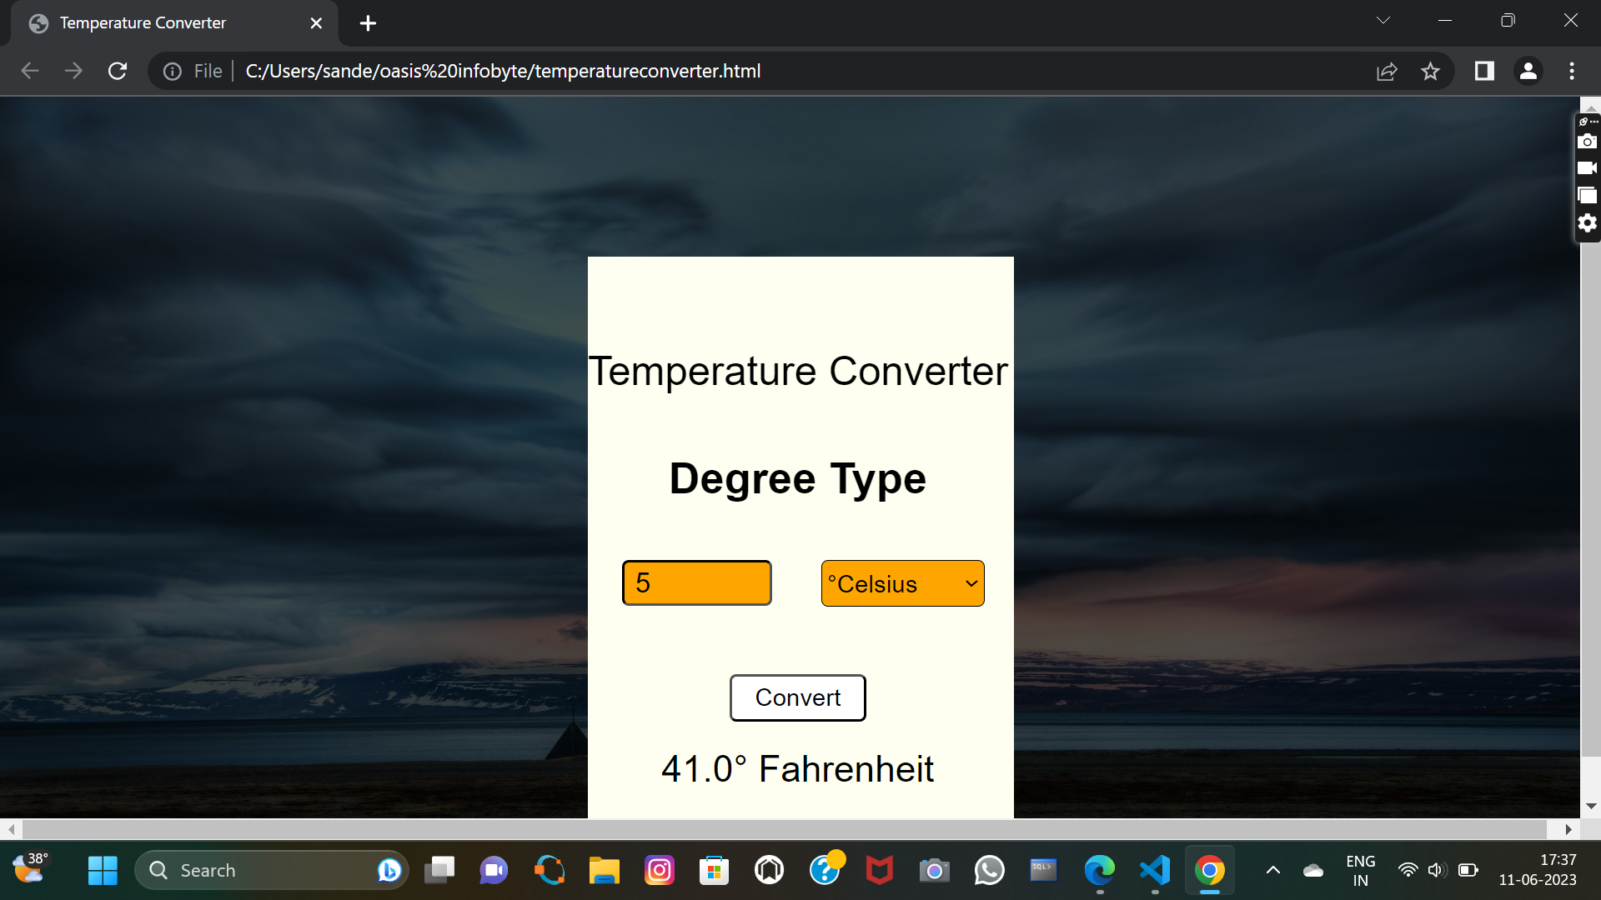Open Microsoft Store from the taskbar
Viewport: 1601px width, 900px height.
pyautogui.click(x=714, y=870)
